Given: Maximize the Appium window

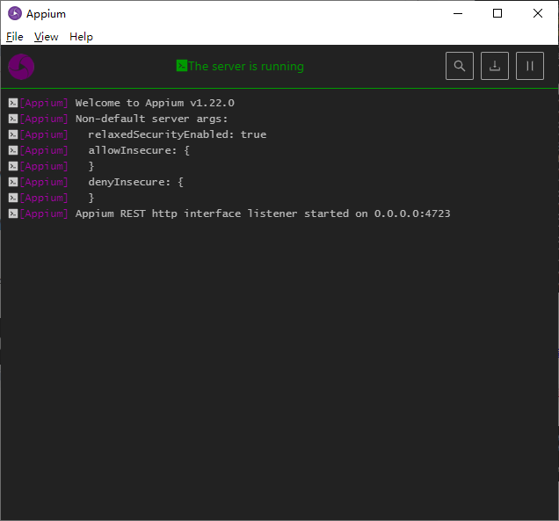Looking at the screenshot, I should [x=497, y=13].
